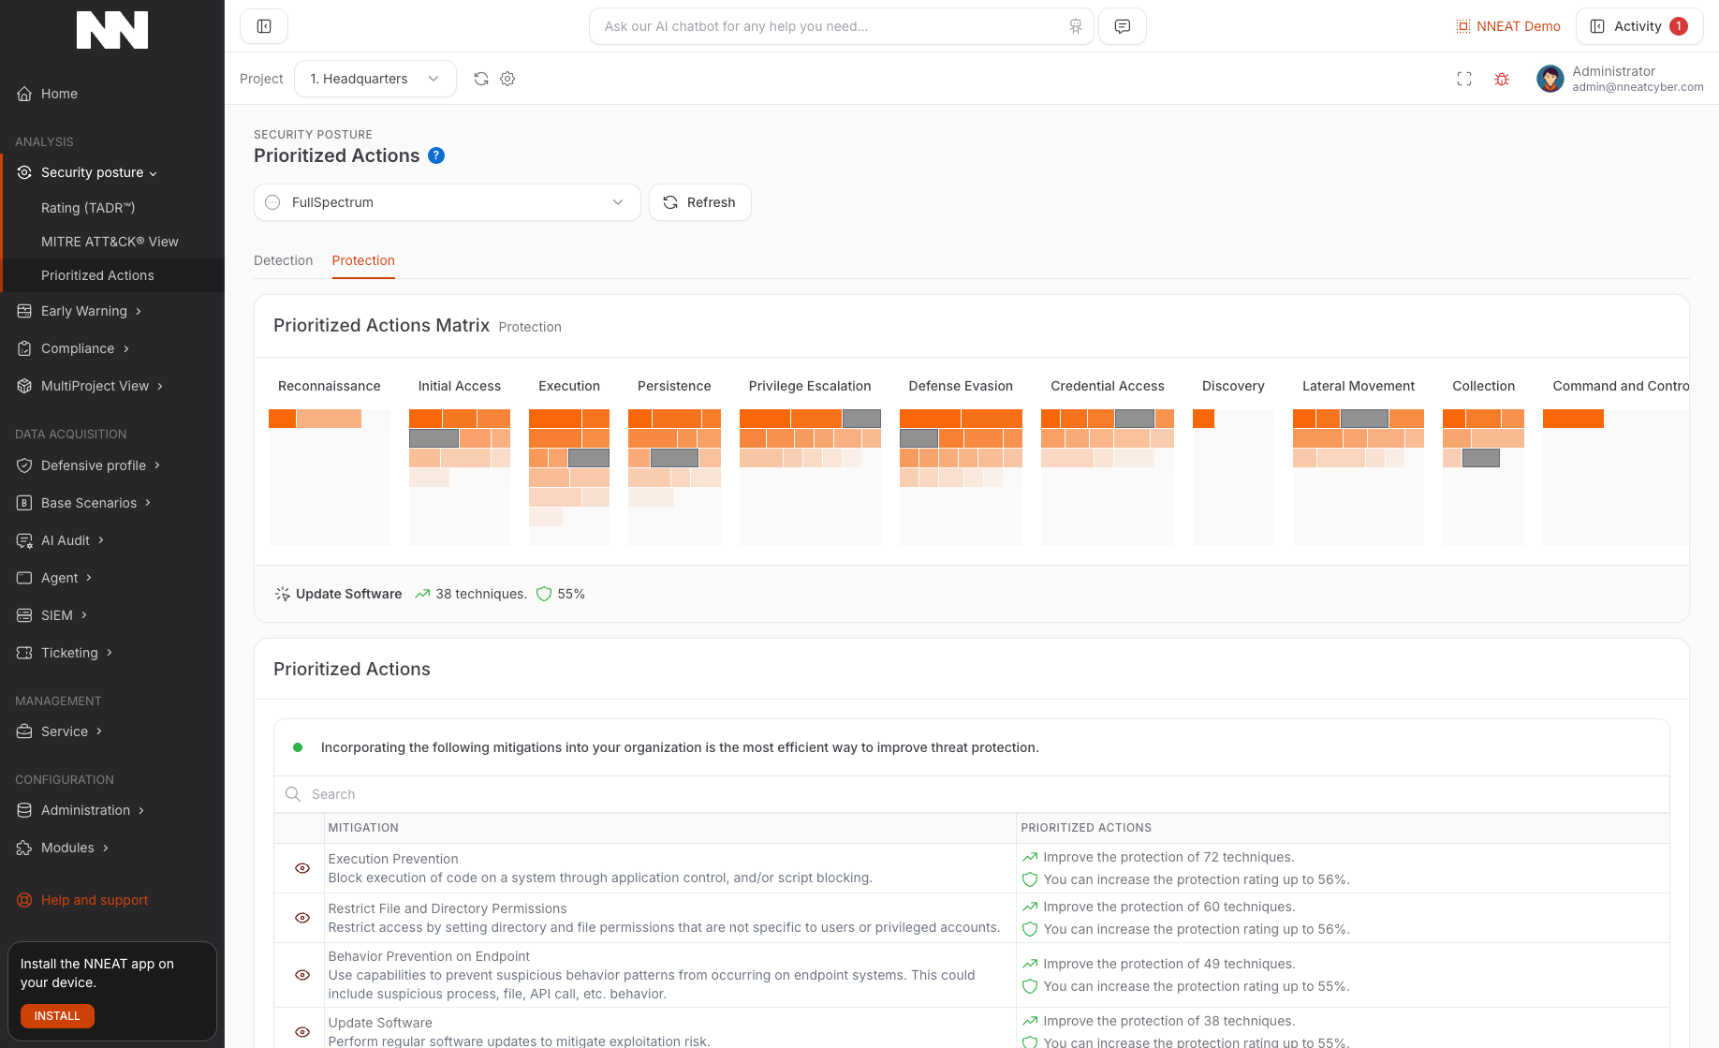Click the Refresh button

coord(699,202)
